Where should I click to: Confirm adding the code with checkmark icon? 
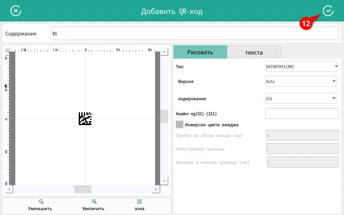(328, 11)
